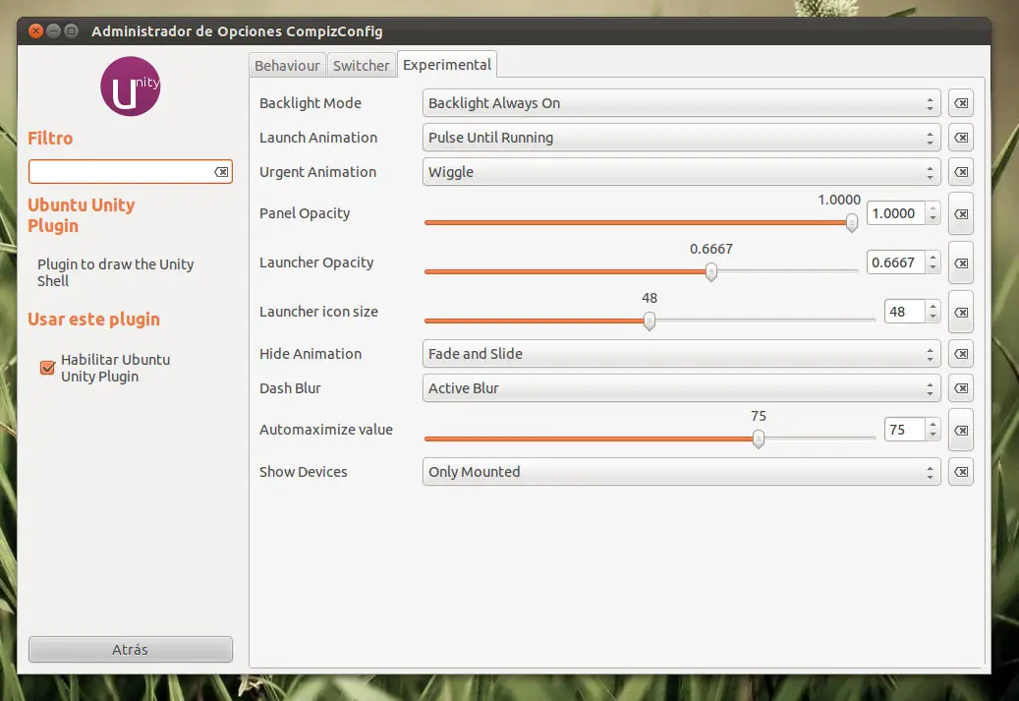This screenshot has height=701, width=1019.
Task: Reset Launcher Opacity to default icon
Action: tap(960, 263)
